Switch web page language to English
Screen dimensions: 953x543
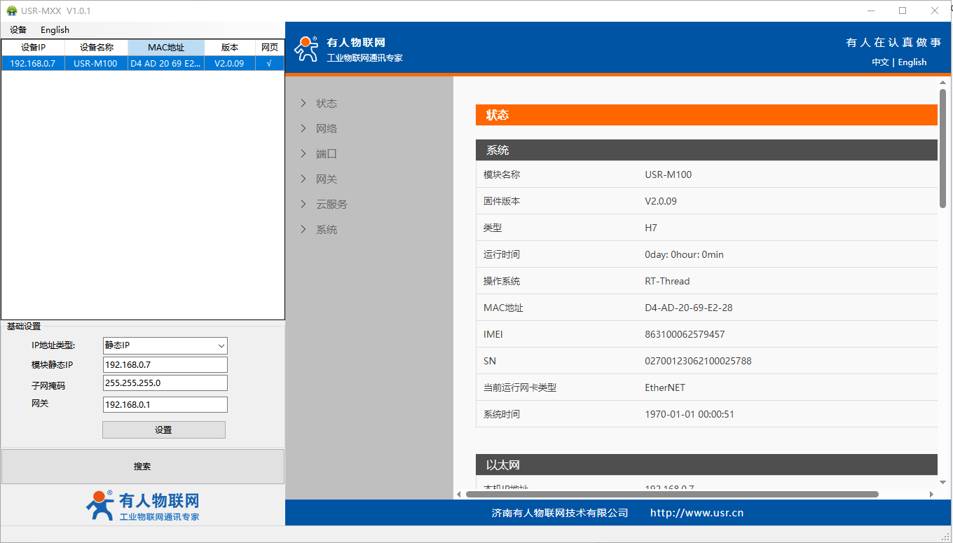click(x=912, y=62)
